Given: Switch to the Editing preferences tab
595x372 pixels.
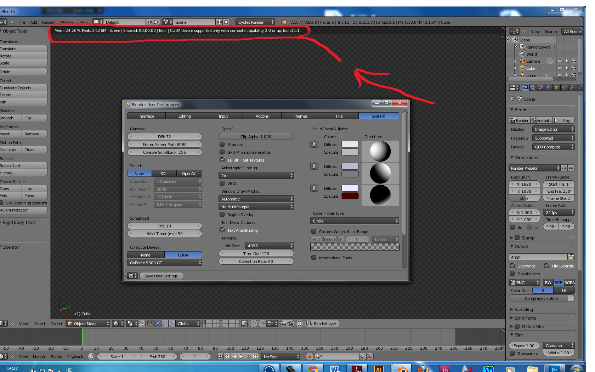Looking at the screenshot, I should point(185,116).
